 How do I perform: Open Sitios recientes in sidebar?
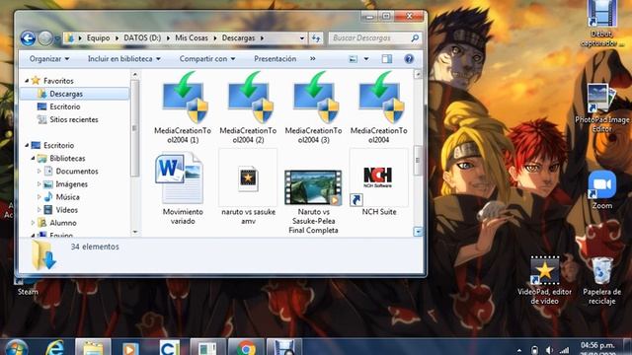tap(74, 119)
